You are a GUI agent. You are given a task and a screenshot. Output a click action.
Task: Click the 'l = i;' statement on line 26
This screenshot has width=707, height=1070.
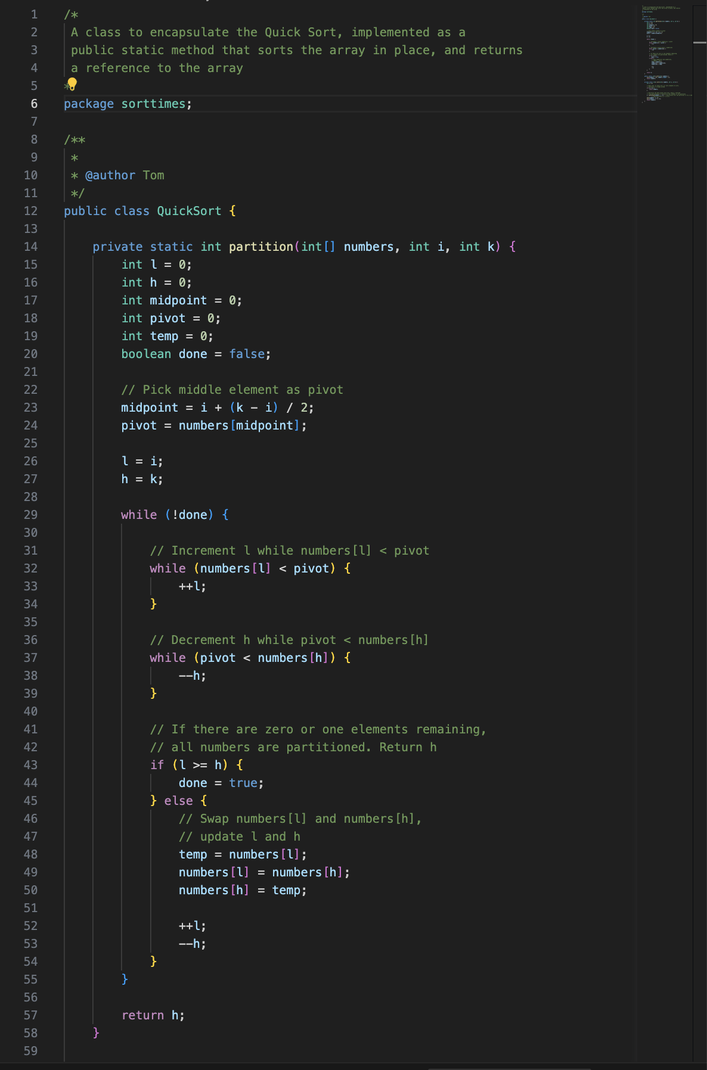click(x=142, y=461)
